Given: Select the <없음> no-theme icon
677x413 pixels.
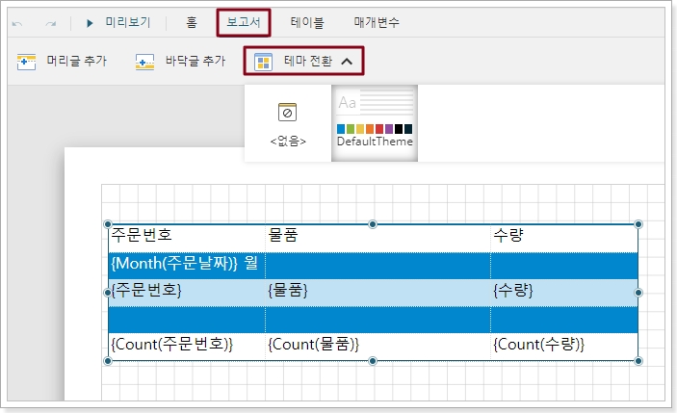Looking at the screenshot, I should (x=287, y=112).
